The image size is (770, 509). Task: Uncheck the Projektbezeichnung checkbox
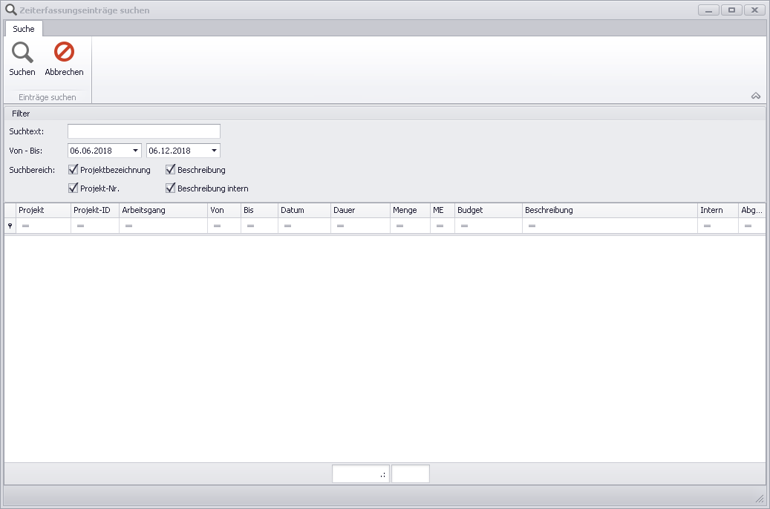[x=73, y=170]
